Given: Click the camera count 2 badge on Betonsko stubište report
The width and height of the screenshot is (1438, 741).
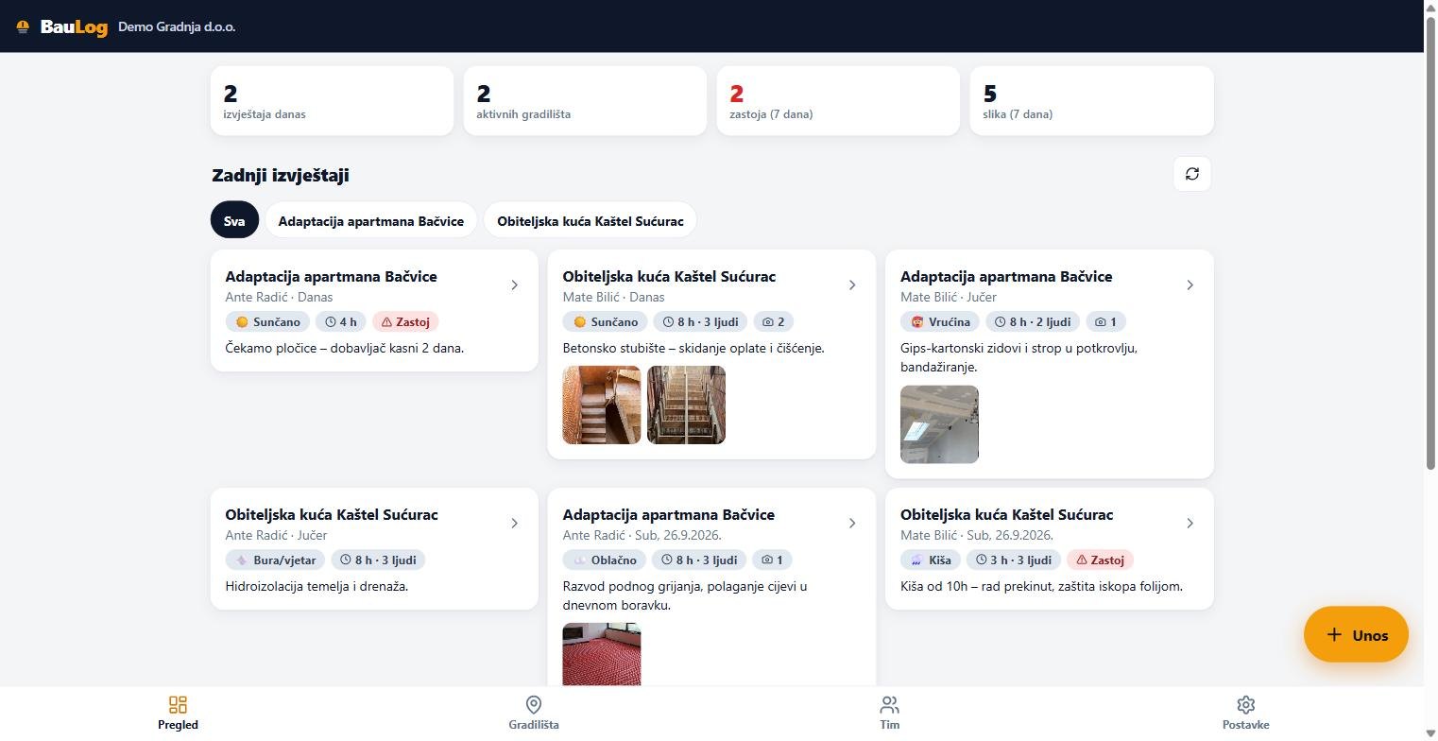Looking at the screenshot, I should pos(774,321).
